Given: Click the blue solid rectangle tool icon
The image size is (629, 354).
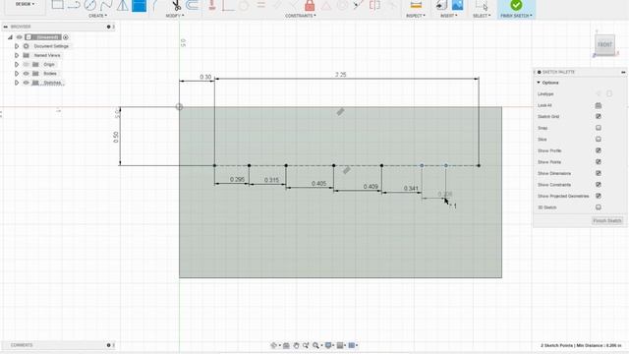Looking at the screenshot, I should point(139,5).
